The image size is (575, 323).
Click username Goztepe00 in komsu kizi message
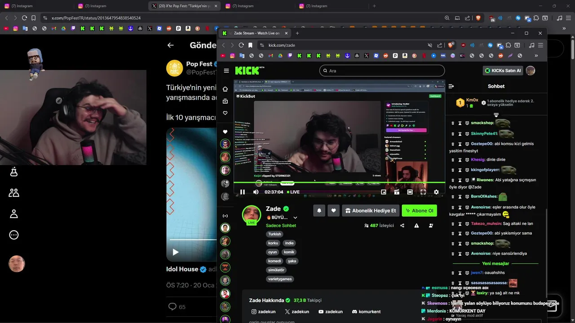(482, 144)
